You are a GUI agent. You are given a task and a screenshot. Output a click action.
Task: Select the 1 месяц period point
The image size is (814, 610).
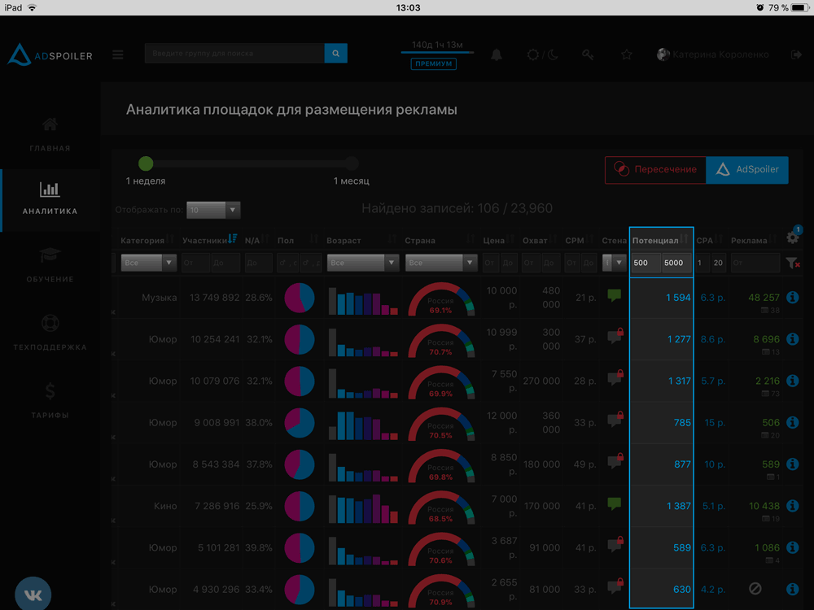tap(352, 163)
